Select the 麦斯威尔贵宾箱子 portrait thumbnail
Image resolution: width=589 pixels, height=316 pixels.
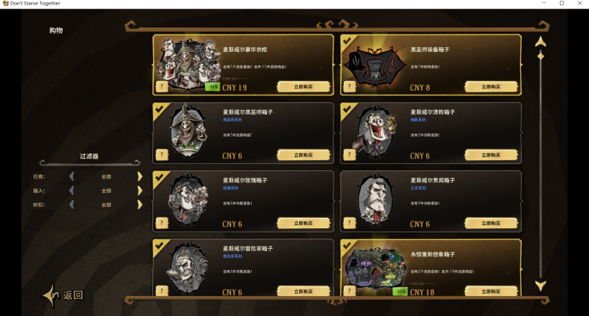click(x=375, y=200)
